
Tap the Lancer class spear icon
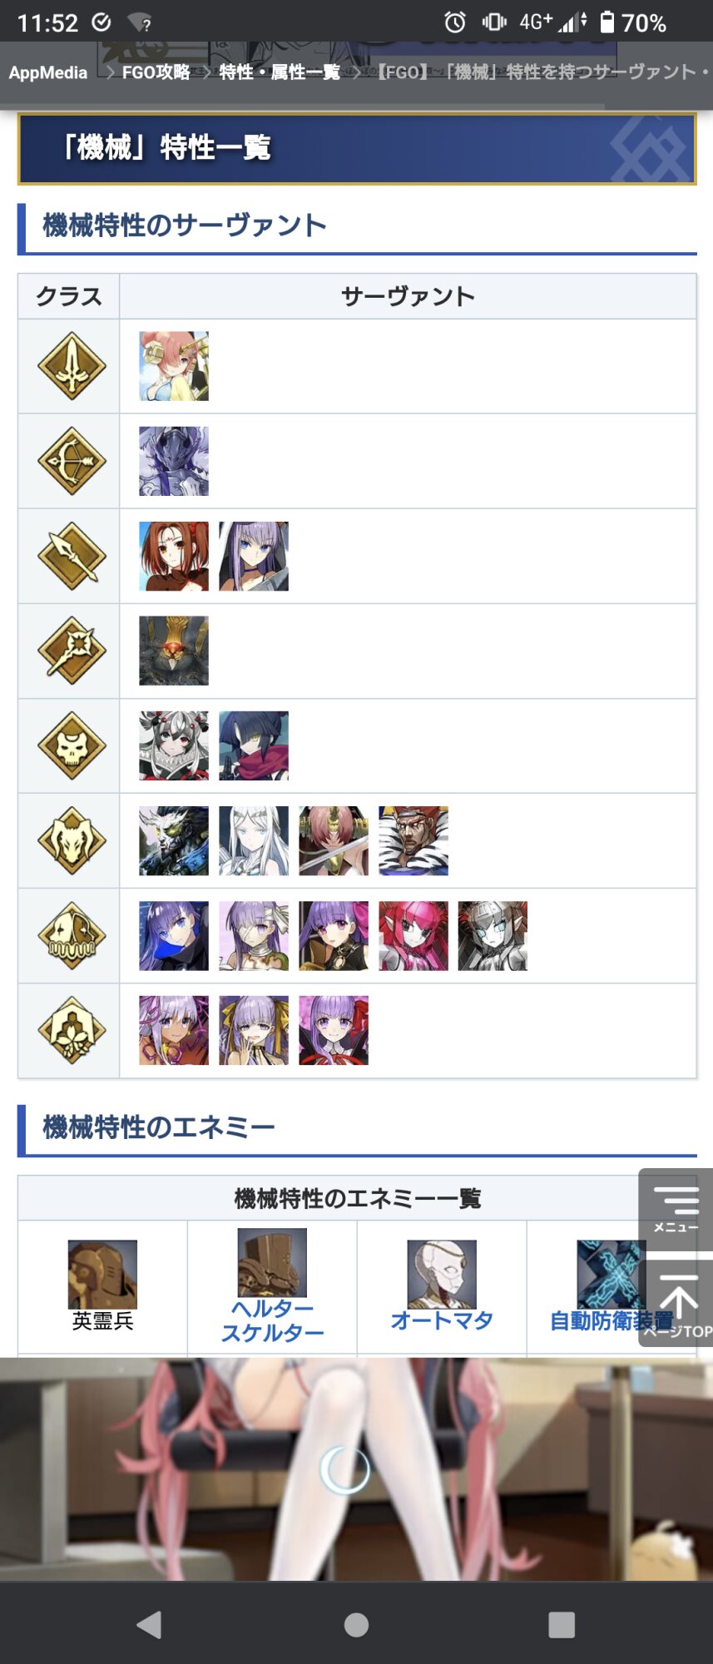click(72, 556)
